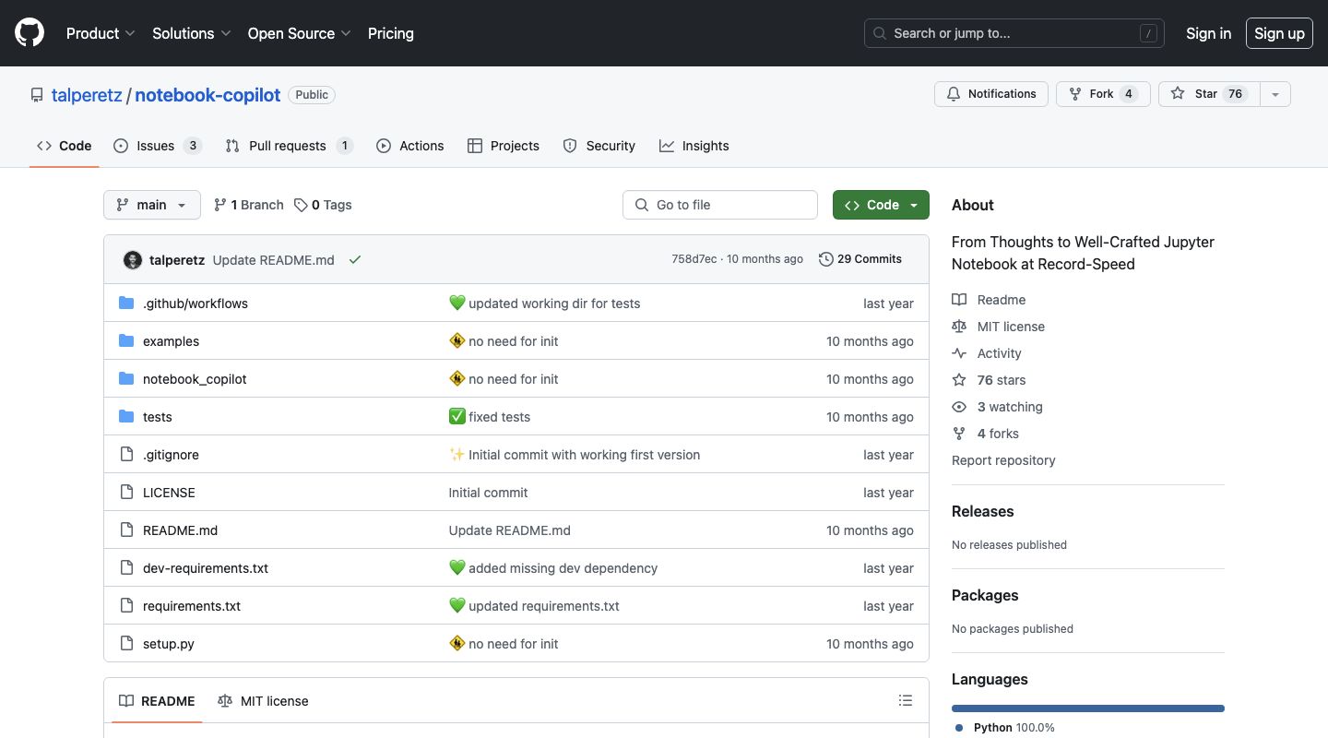The image size is (1328, 738).
Task: Switch to the Pull requests tab
Action: point(290,146)
